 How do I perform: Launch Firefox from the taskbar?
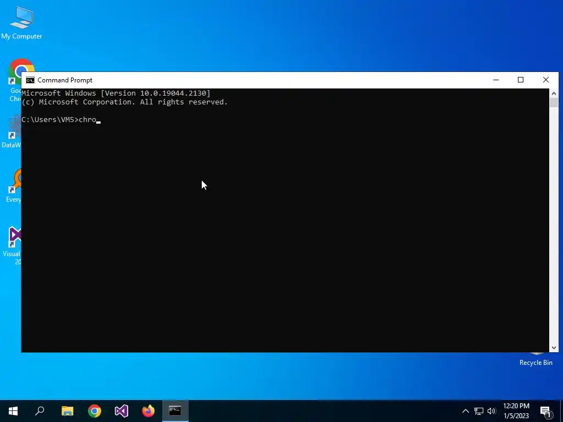tap(148, 411)
